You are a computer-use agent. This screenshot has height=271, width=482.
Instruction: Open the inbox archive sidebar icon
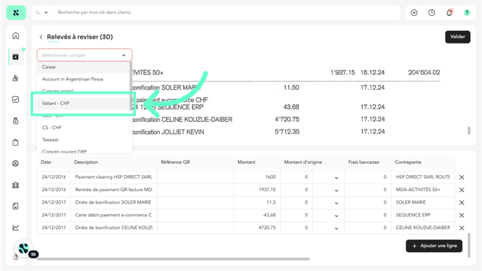point(15,57)
